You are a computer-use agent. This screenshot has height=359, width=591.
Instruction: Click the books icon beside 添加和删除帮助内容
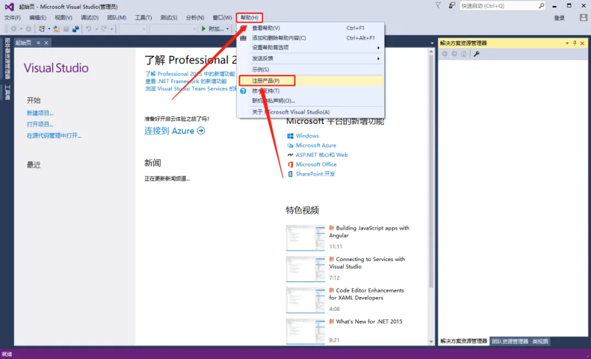[243, 38]
